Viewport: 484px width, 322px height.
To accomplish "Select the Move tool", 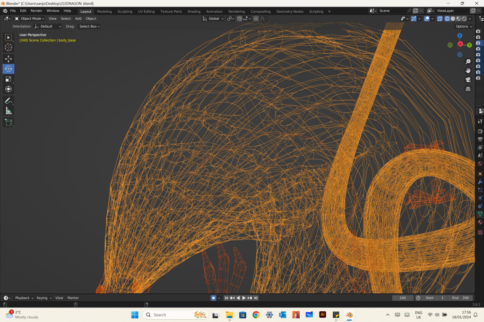I will [9, 58].
